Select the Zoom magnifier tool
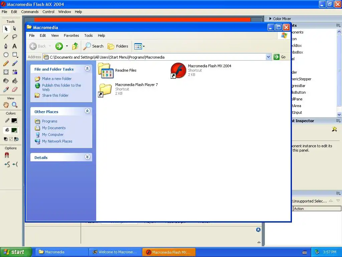Image resolution: width=342 pixels, height=257 pixels. (15, 105)
